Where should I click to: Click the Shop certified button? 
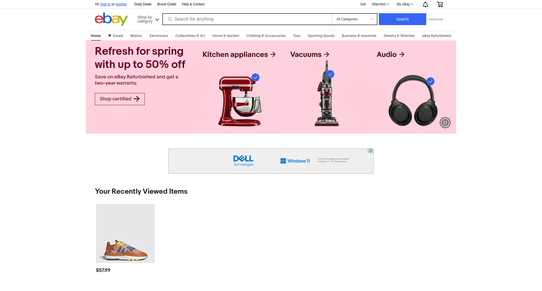[x=120, y=99]
